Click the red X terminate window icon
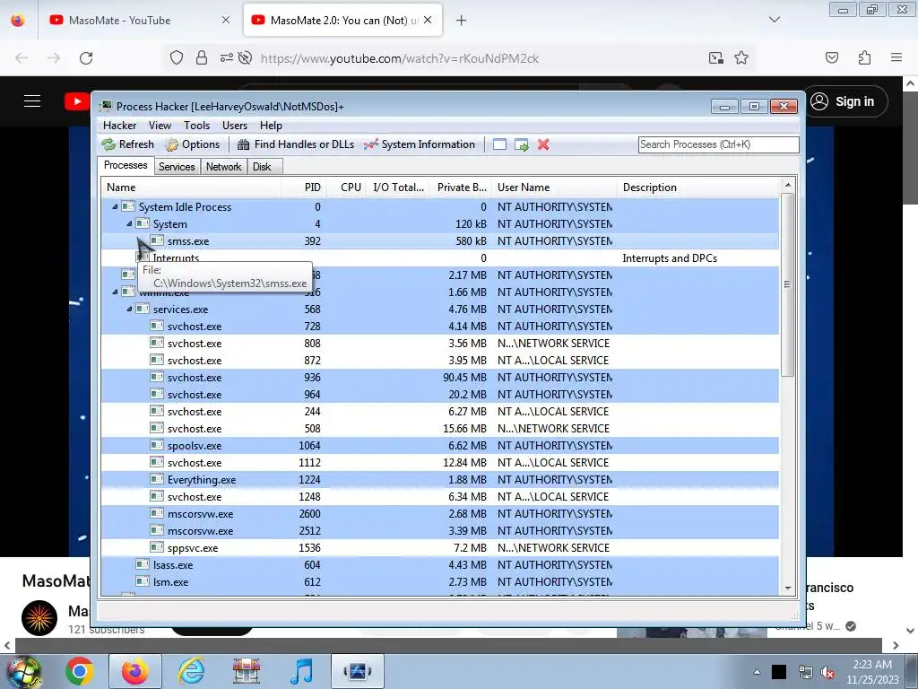 tap(543, 144)
